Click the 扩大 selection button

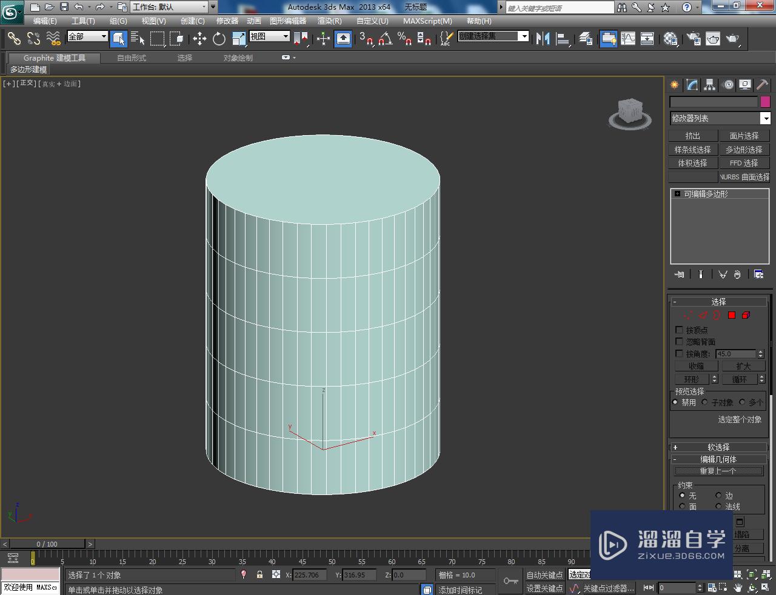coord(743,366)
